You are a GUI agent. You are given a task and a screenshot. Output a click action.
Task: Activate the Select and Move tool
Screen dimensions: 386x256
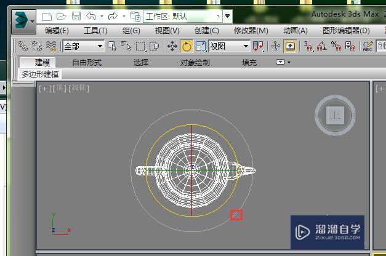coord(172,46)
